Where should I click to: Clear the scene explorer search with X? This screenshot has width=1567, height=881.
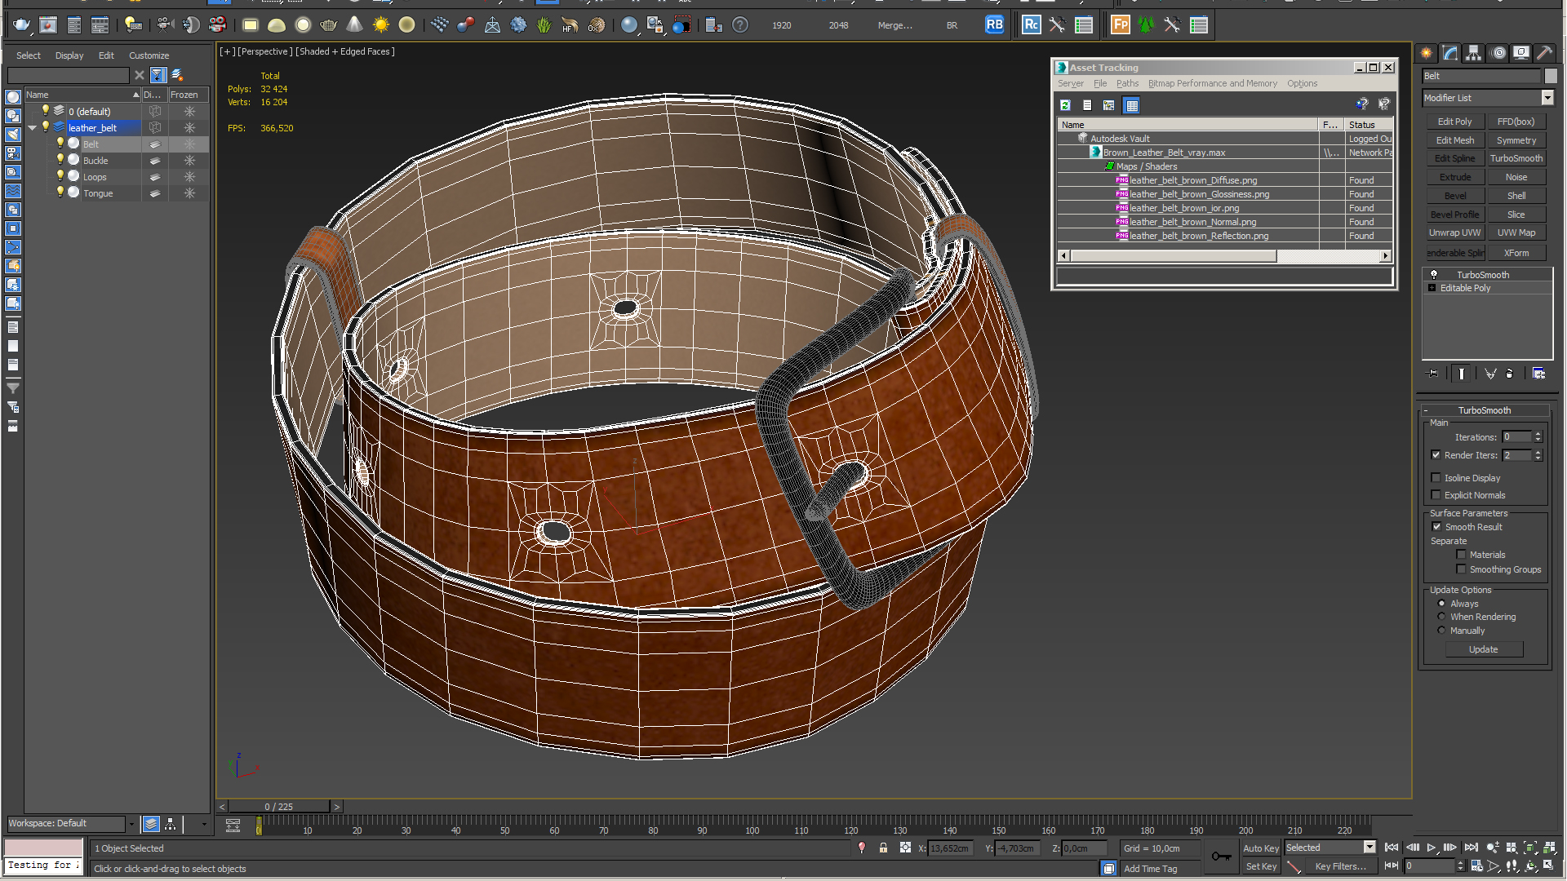click(140, 75)
